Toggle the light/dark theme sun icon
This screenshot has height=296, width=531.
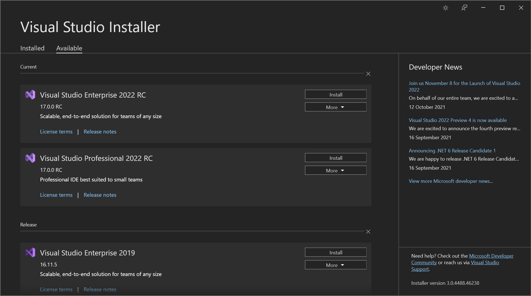446,8
